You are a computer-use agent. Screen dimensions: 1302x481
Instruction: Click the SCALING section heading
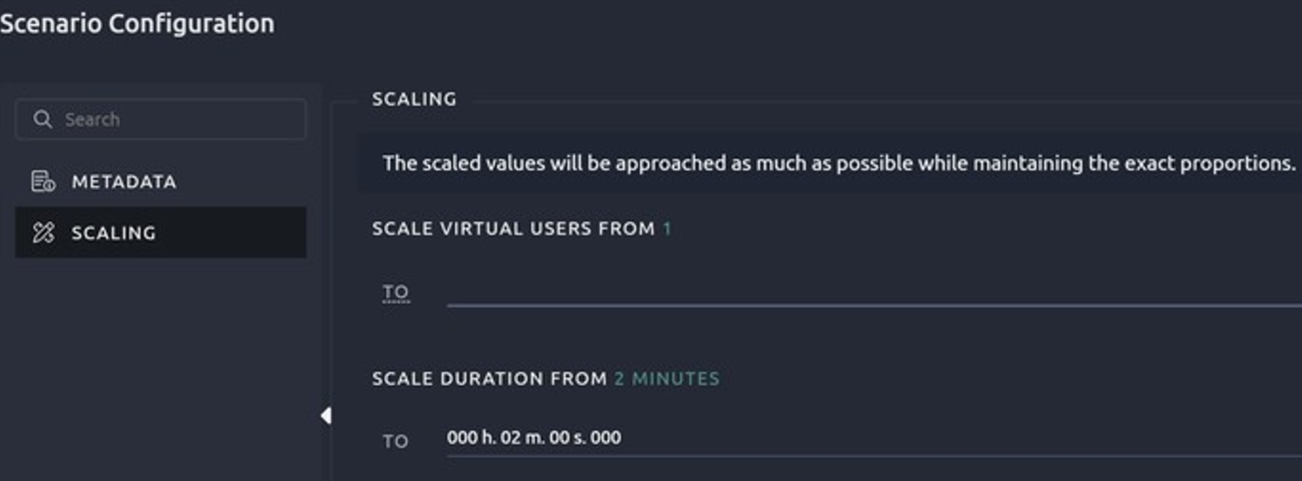(414, 99)
